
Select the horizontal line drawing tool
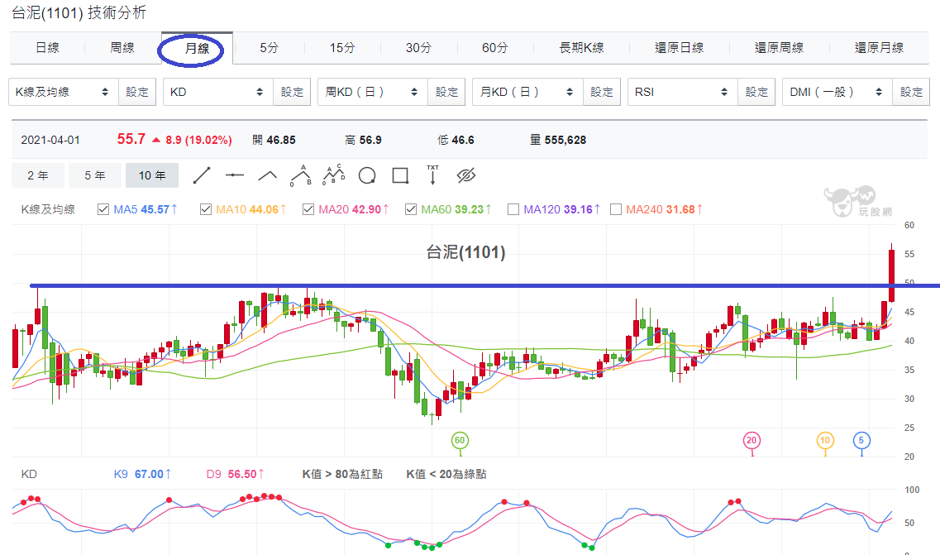pyautogui.click(x=235, y=175)
